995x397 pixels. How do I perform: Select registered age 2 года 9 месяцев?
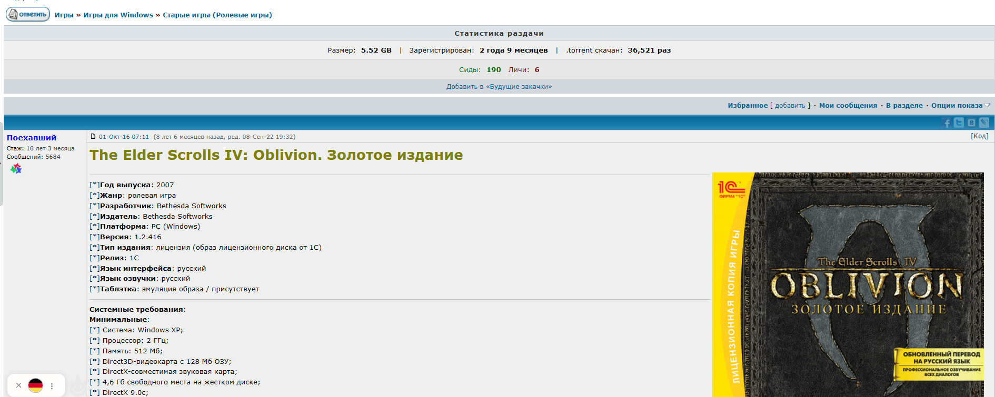click(x=514, y=50)
